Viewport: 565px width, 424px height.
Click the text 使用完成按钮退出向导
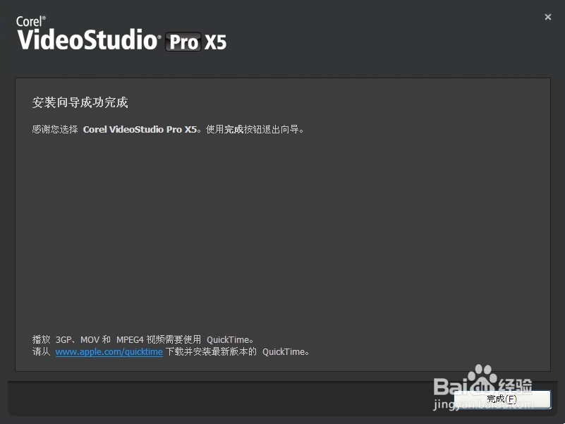255,129
